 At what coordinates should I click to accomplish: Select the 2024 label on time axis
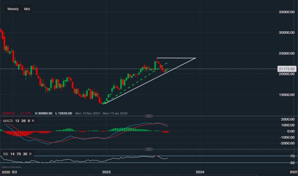[200, 172]
